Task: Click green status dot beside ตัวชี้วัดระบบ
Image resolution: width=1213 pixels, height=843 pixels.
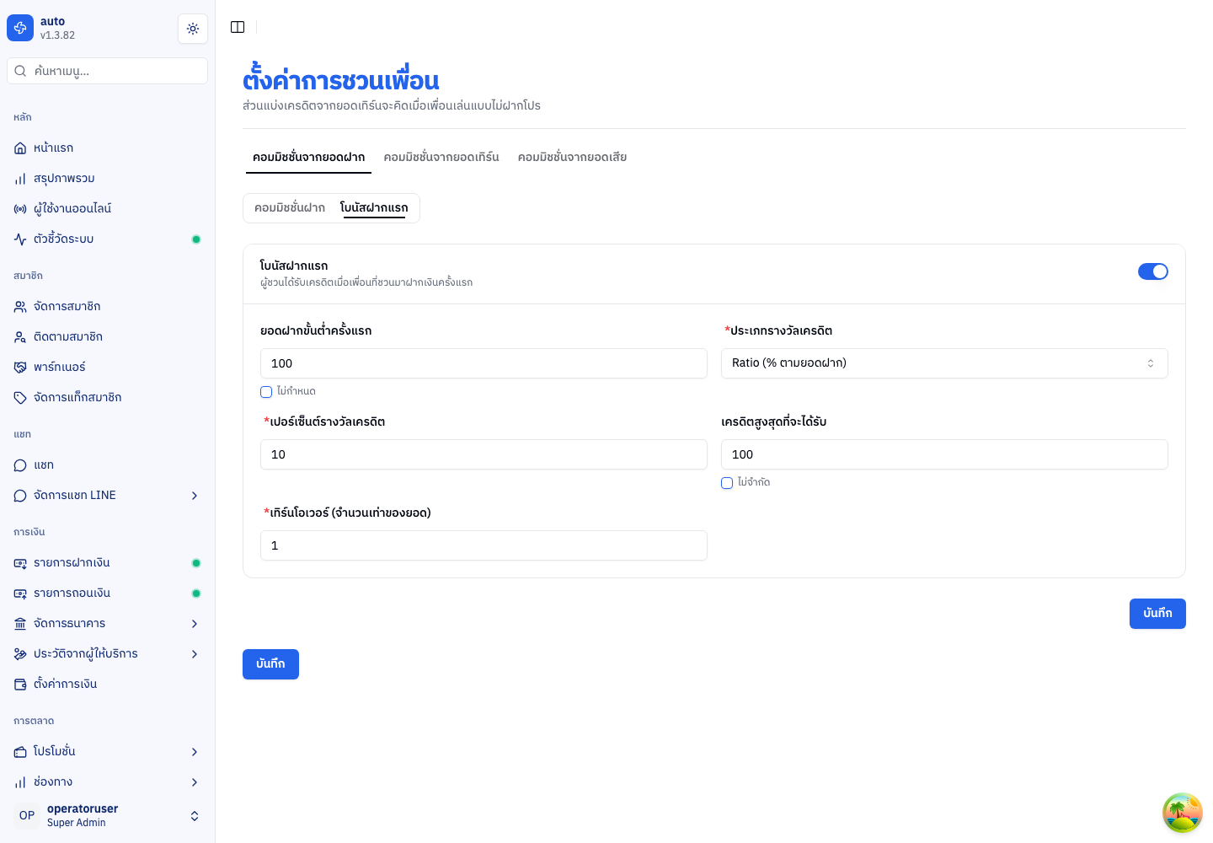Action: [196, 239]
